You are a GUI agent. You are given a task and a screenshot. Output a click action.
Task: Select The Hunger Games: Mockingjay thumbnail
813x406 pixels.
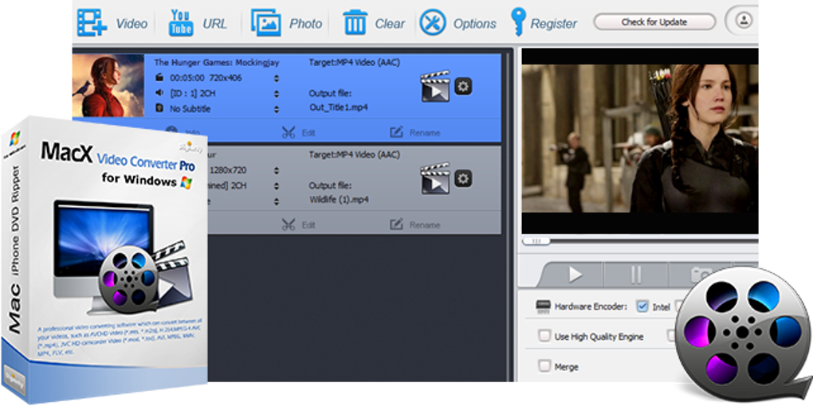108,85
